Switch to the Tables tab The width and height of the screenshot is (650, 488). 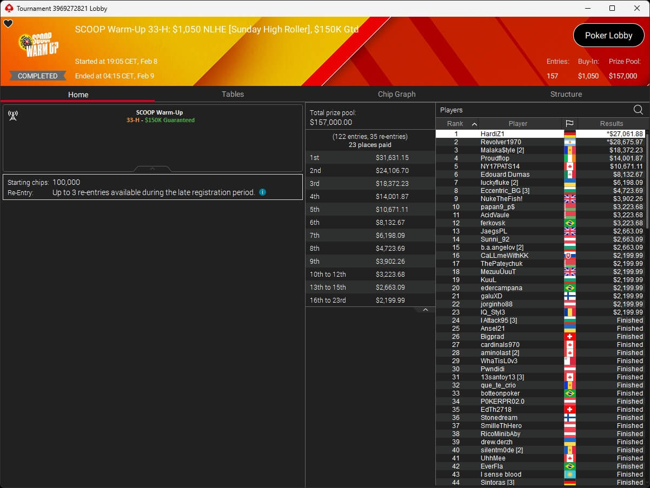[x=233, y=94]
